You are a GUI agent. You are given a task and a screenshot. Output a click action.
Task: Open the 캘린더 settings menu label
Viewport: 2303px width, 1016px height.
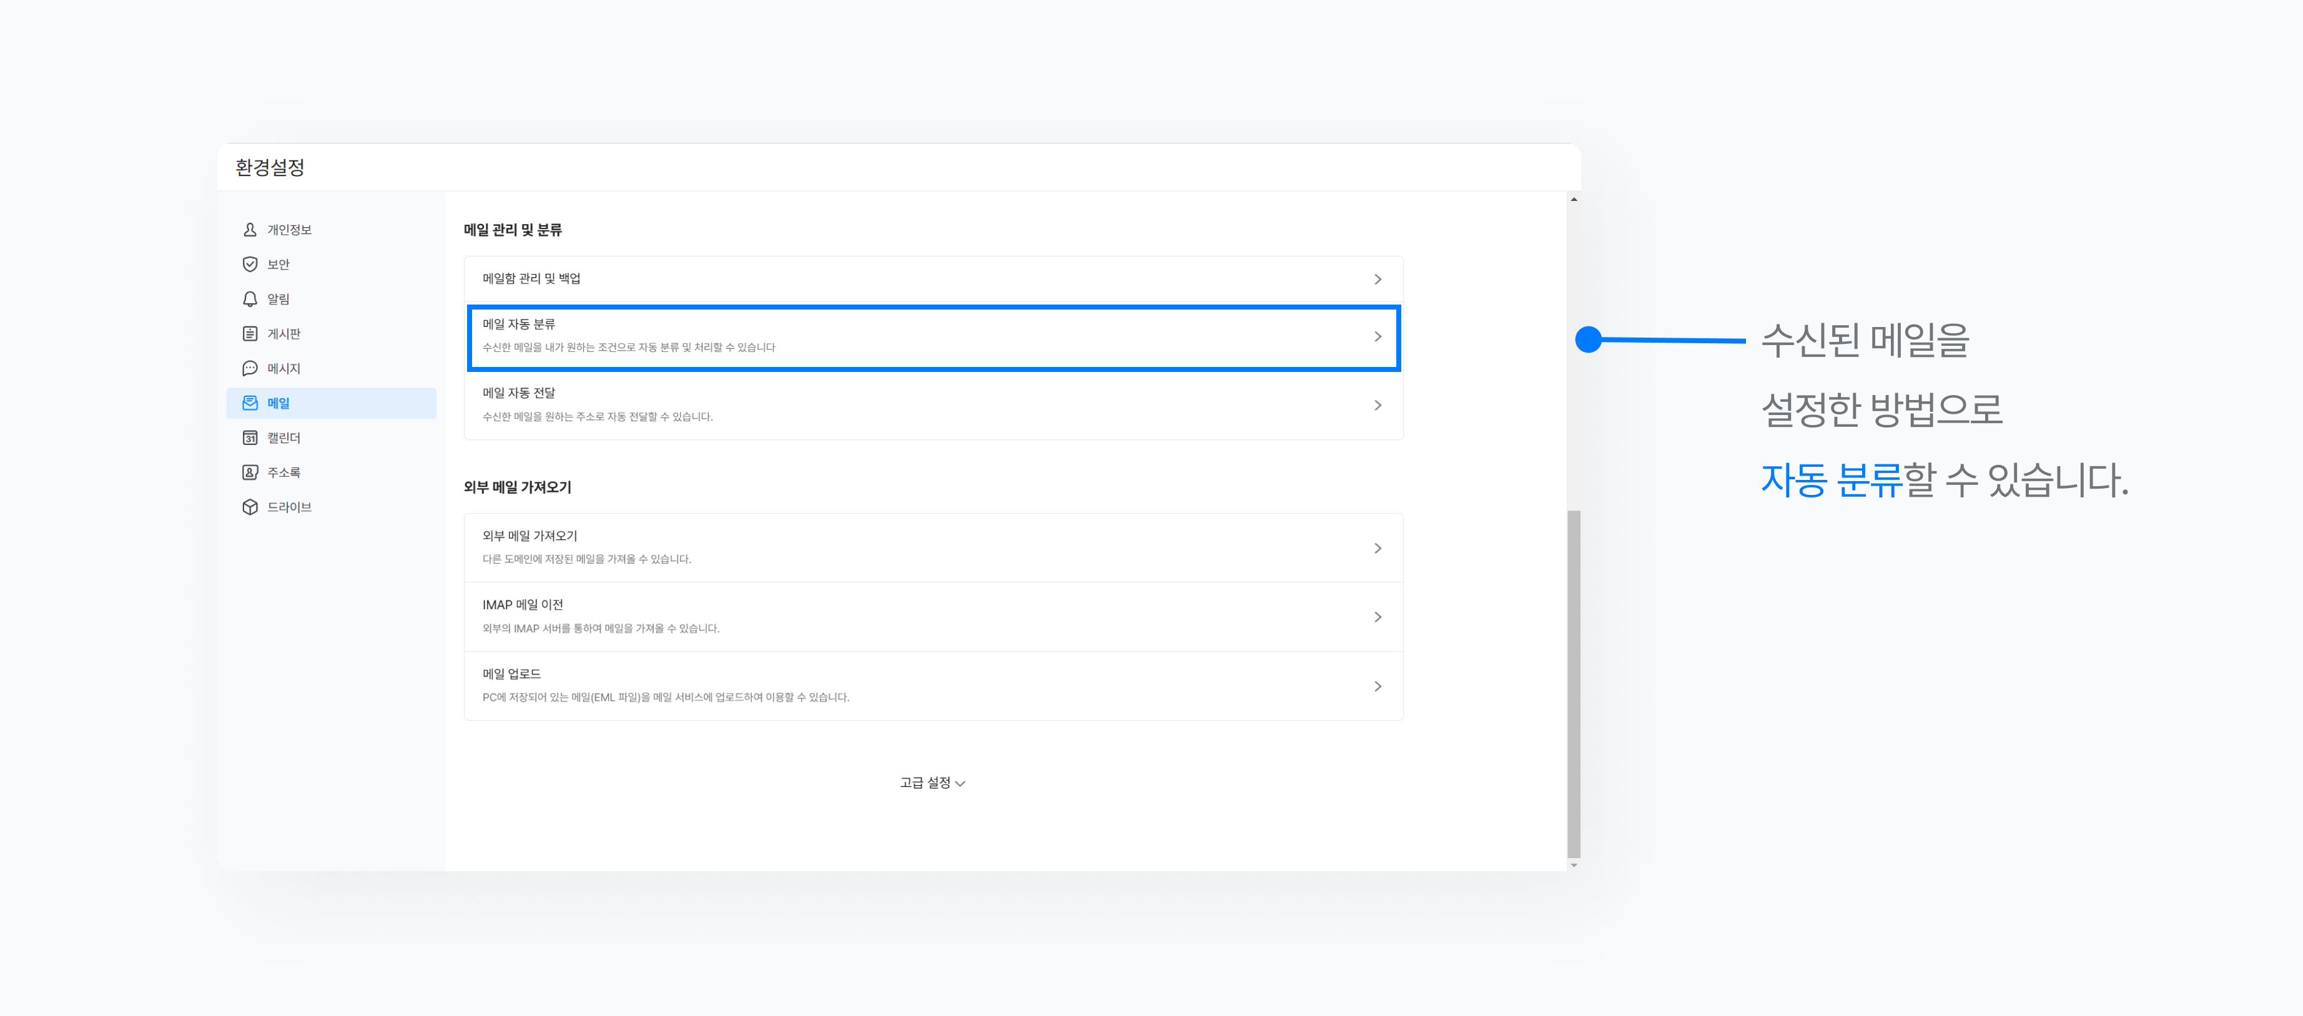click(284, 438)
